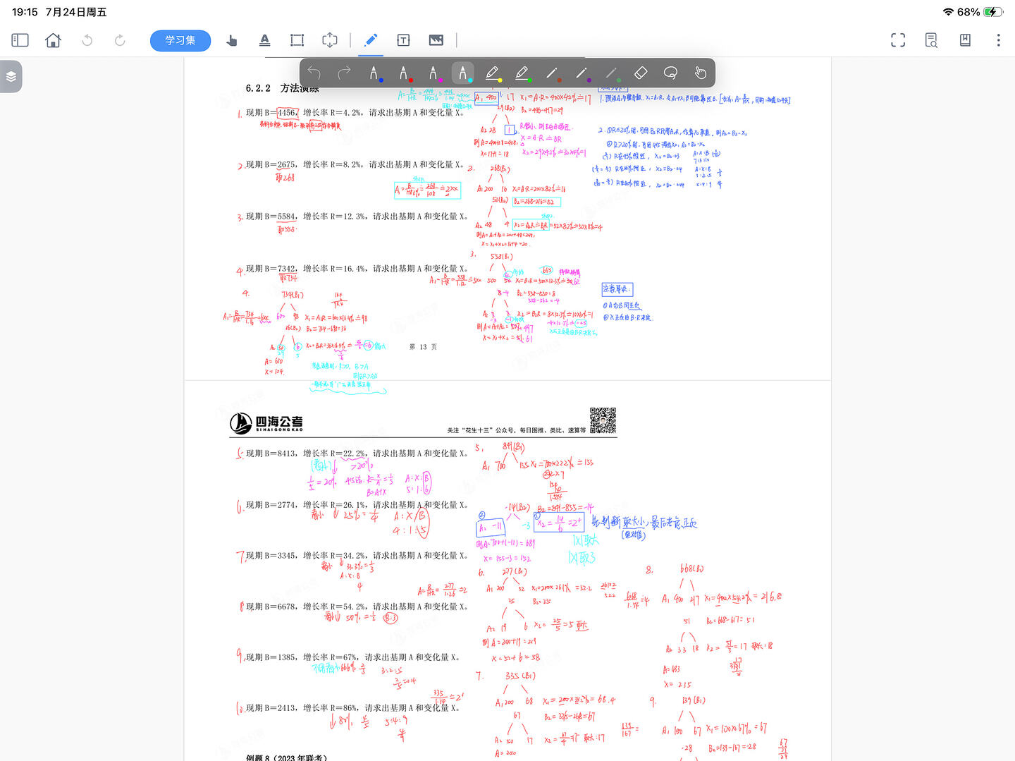Undo stroke in floating pen toolbar

(314, 73)
